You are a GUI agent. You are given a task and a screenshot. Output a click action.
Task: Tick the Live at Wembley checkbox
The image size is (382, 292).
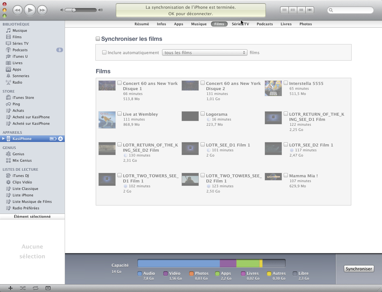click(119, 114)
